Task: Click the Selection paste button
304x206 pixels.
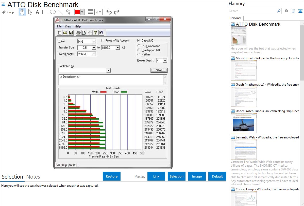Action: (176, 176)
